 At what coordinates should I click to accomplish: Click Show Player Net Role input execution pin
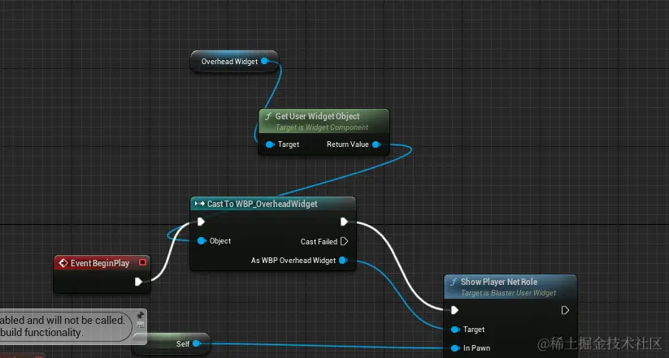(455, 310)
